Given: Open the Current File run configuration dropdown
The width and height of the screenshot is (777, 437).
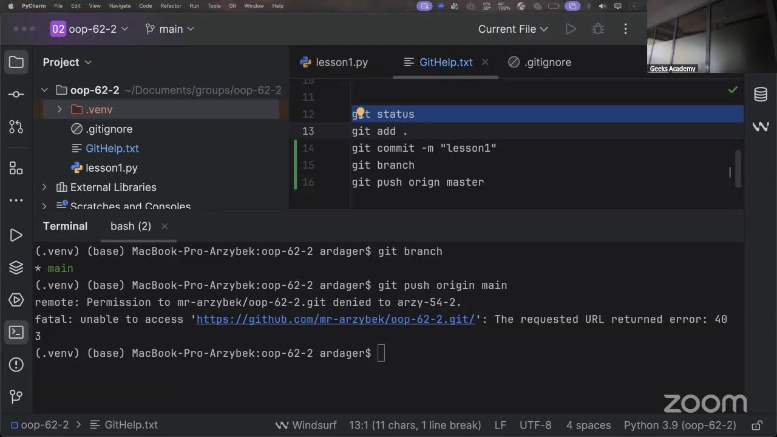Looking at the screenshot, I should pos(513,29).
